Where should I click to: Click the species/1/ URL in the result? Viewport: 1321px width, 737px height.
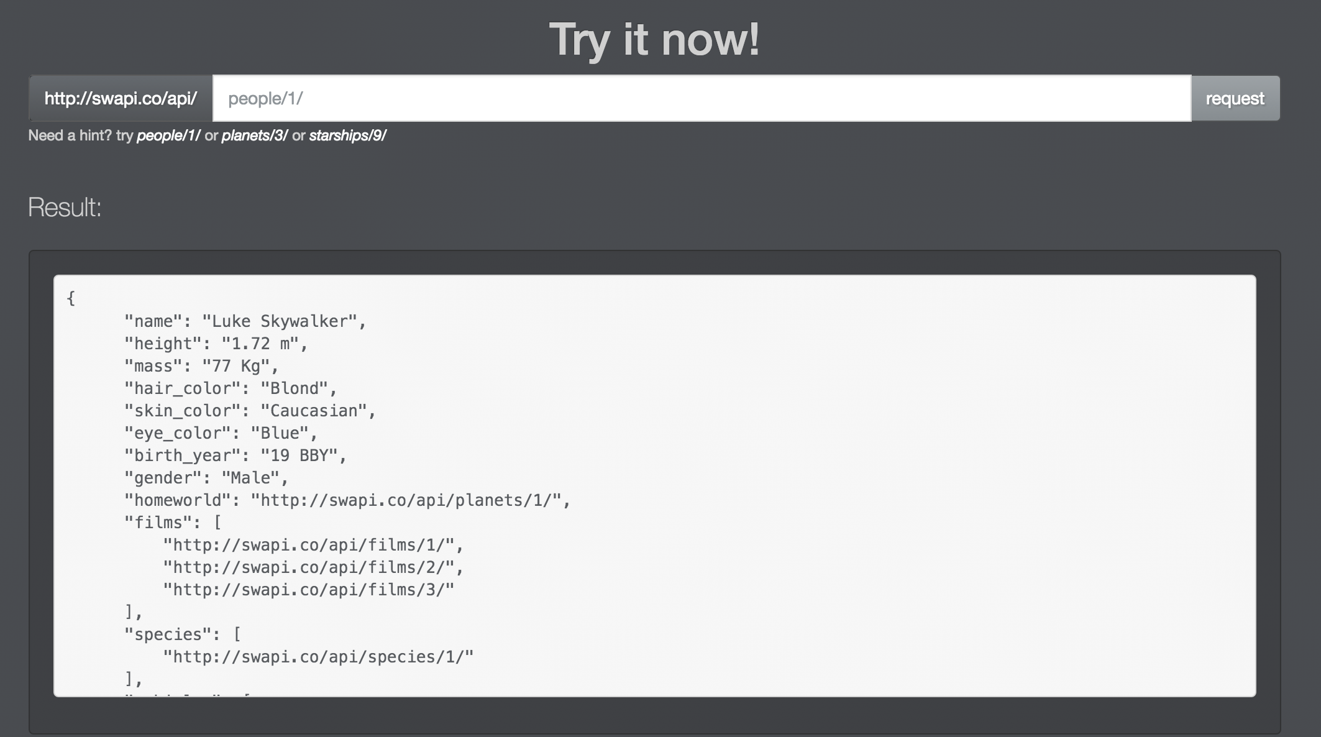click(x=318, y=656)
